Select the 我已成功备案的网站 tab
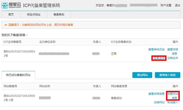The height and width of the screenshot is (110, 183). [18, 75]
